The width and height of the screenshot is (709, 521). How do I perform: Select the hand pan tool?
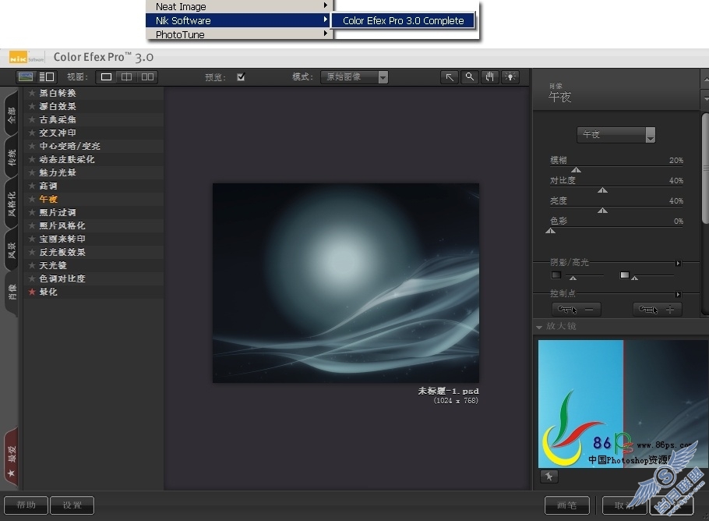490,77
